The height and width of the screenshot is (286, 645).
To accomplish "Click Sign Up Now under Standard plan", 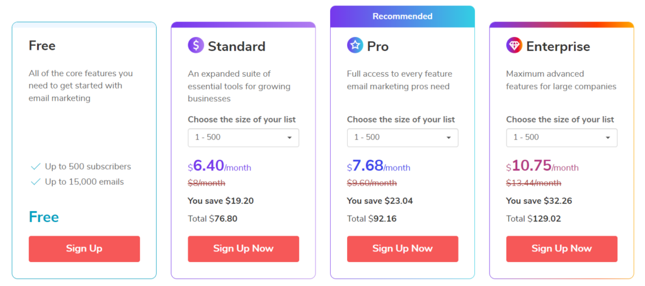I will click(x=244, y=249).
